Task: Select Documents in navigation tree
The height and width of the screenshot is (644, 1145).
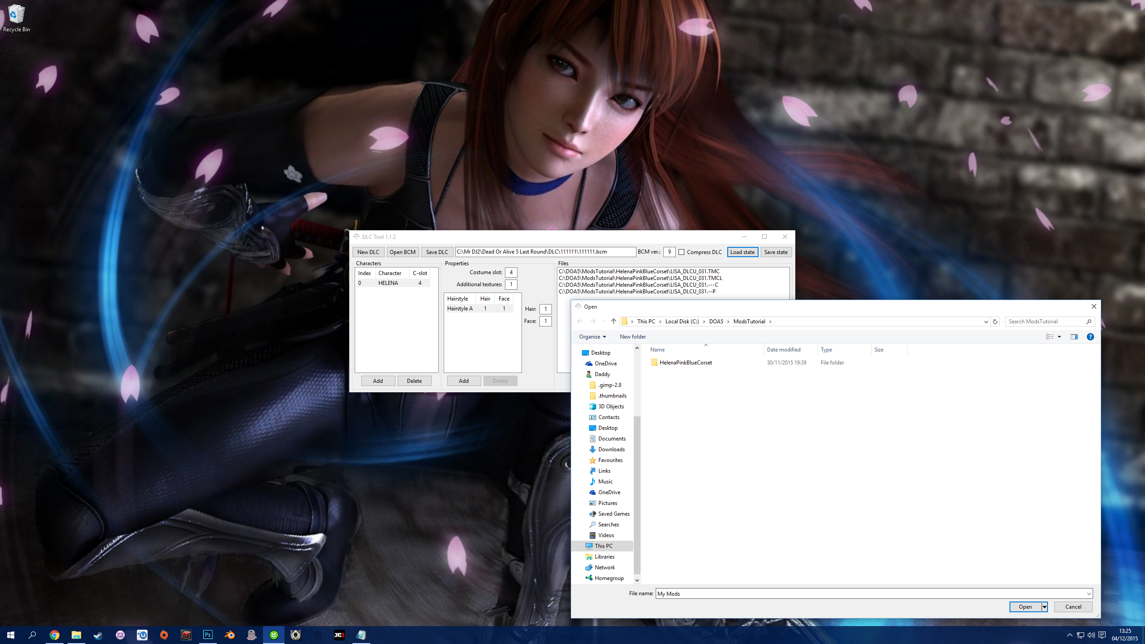Action: (611, 439)
